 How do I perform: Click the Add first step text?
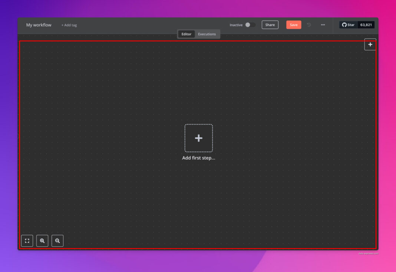tap(199, 158)
